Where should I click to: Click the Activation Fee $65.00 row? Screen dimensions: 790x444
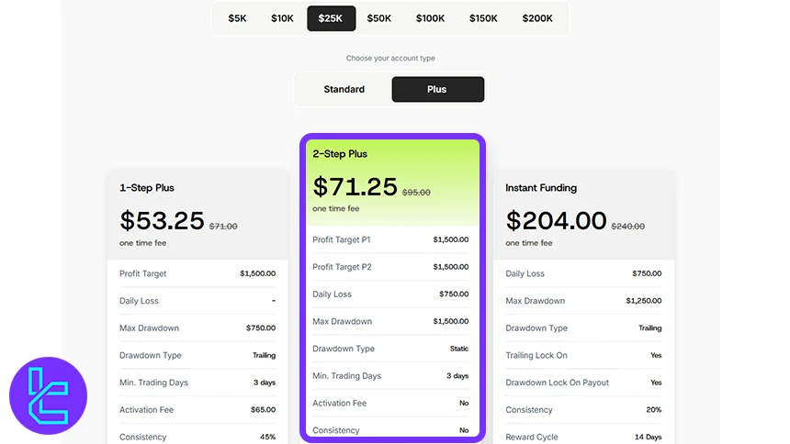[197, 410]
